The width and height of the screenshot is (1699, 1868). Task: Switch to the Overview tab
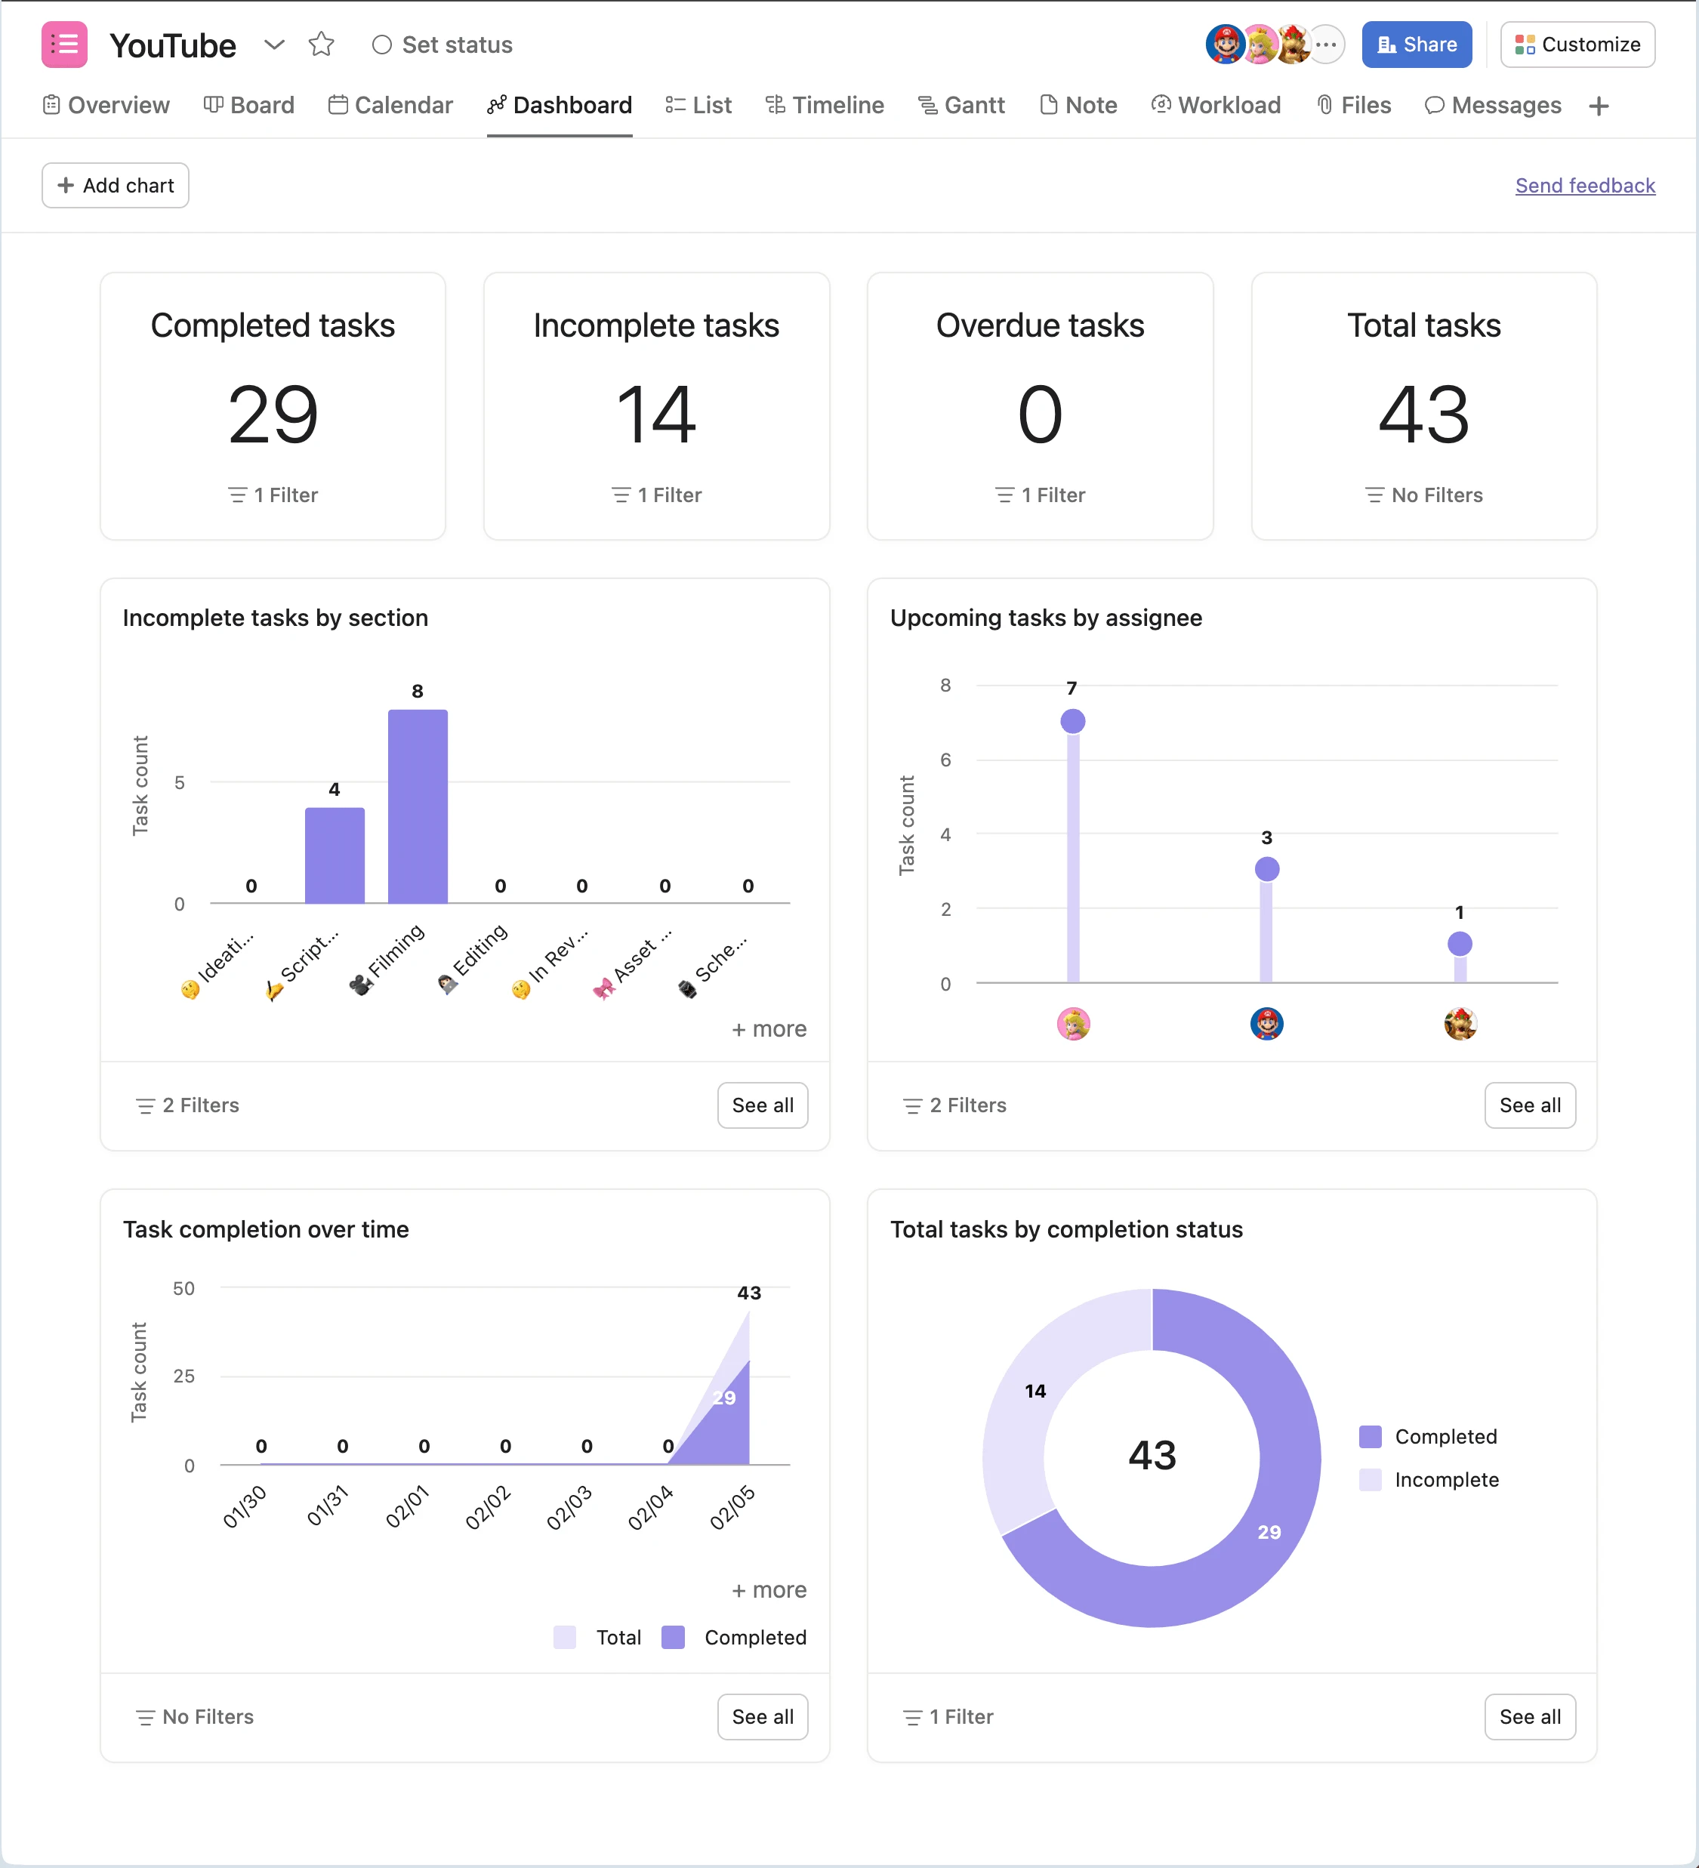(x=106, y=106)
